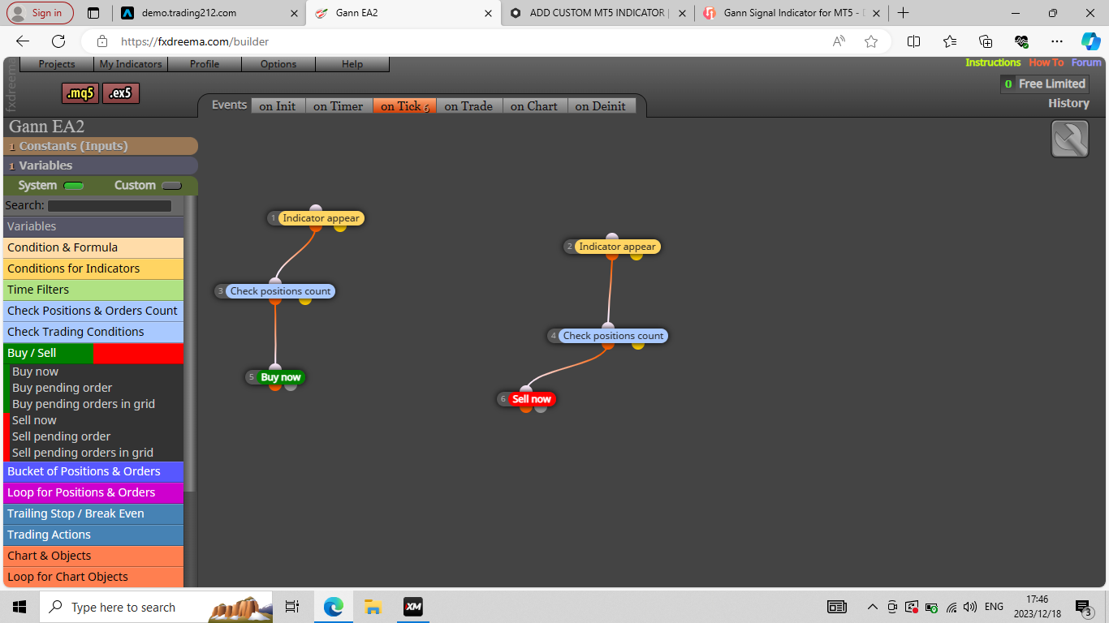Open the My Indicators menu
The width and height of the screenshot is (1109, 623).
pos(131,64)
